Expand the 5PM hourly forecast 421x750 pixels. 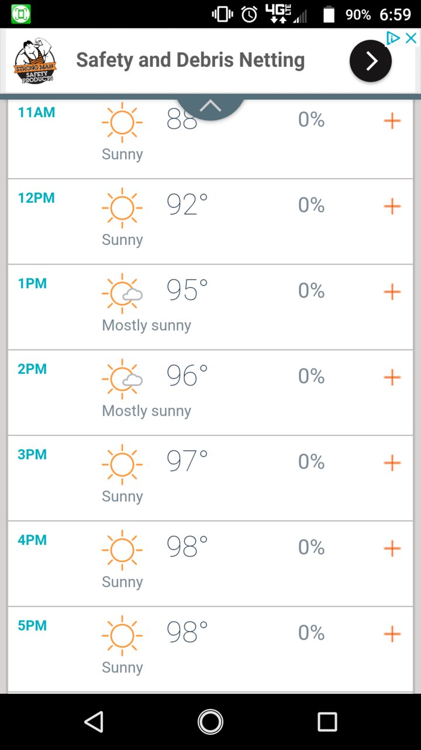tap(392, 634)
